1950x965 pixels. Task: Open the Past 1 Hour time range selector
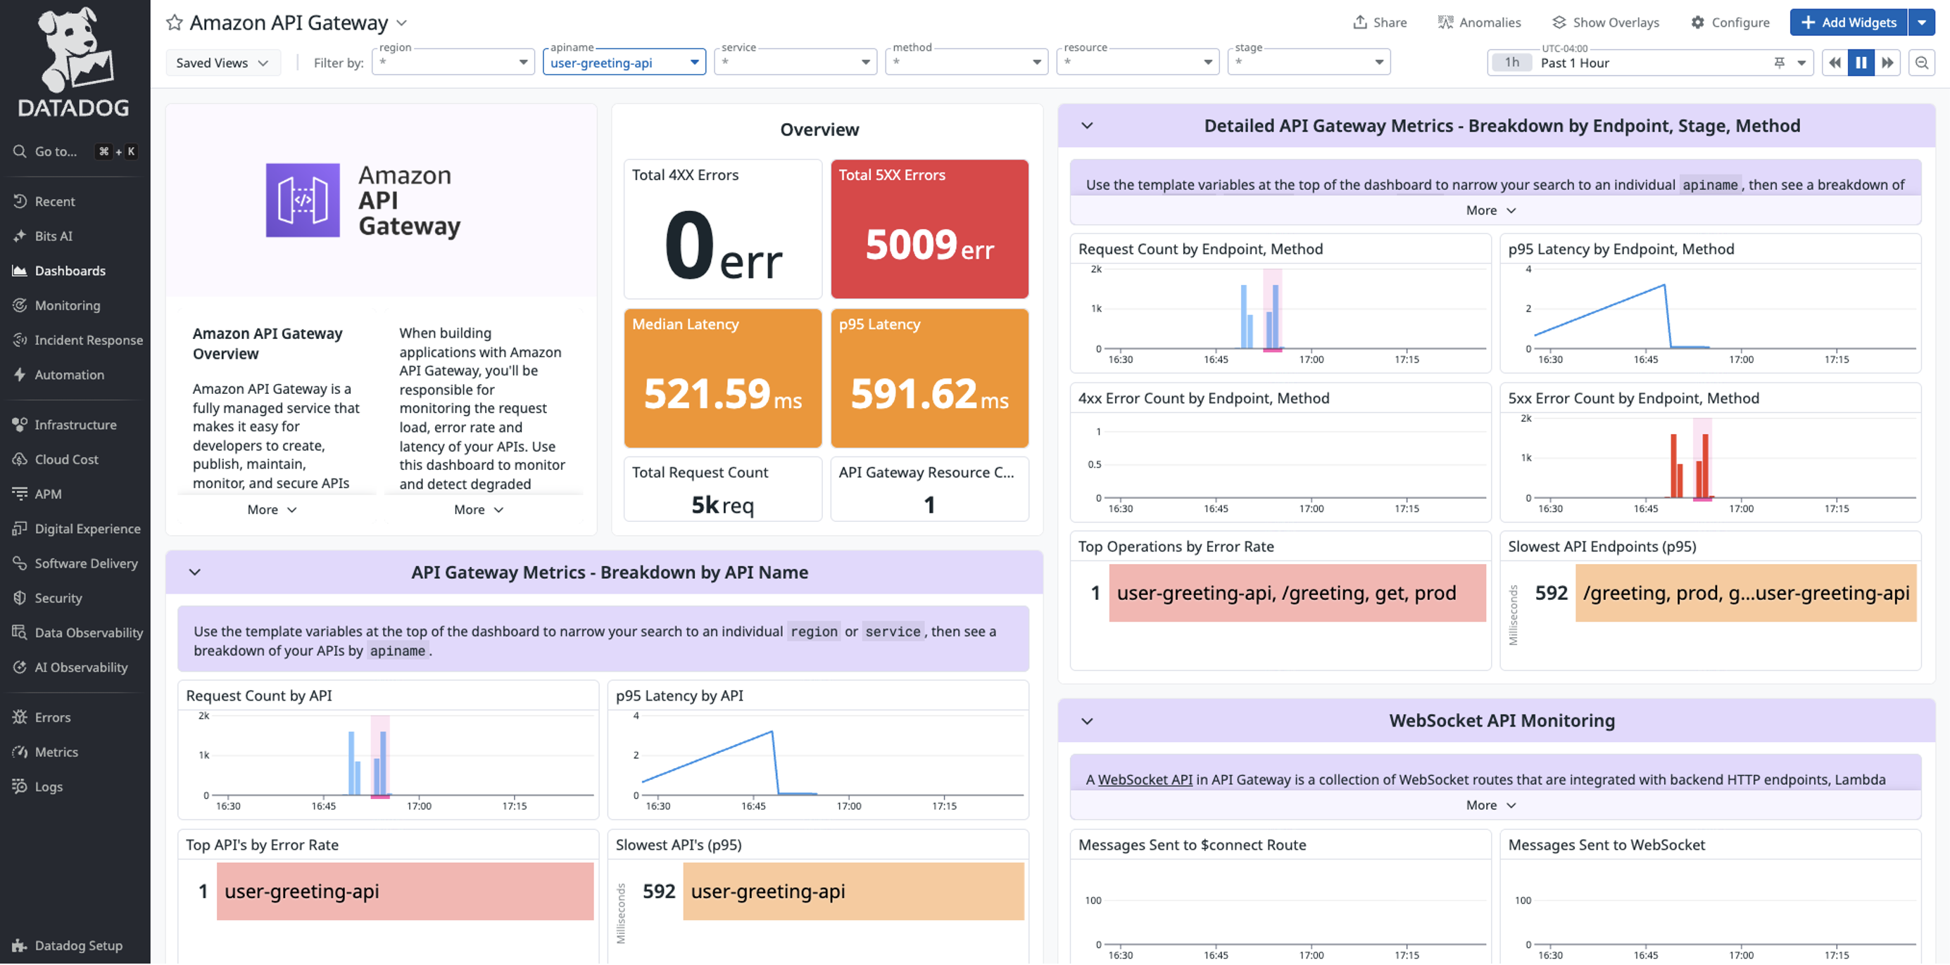1650,63
